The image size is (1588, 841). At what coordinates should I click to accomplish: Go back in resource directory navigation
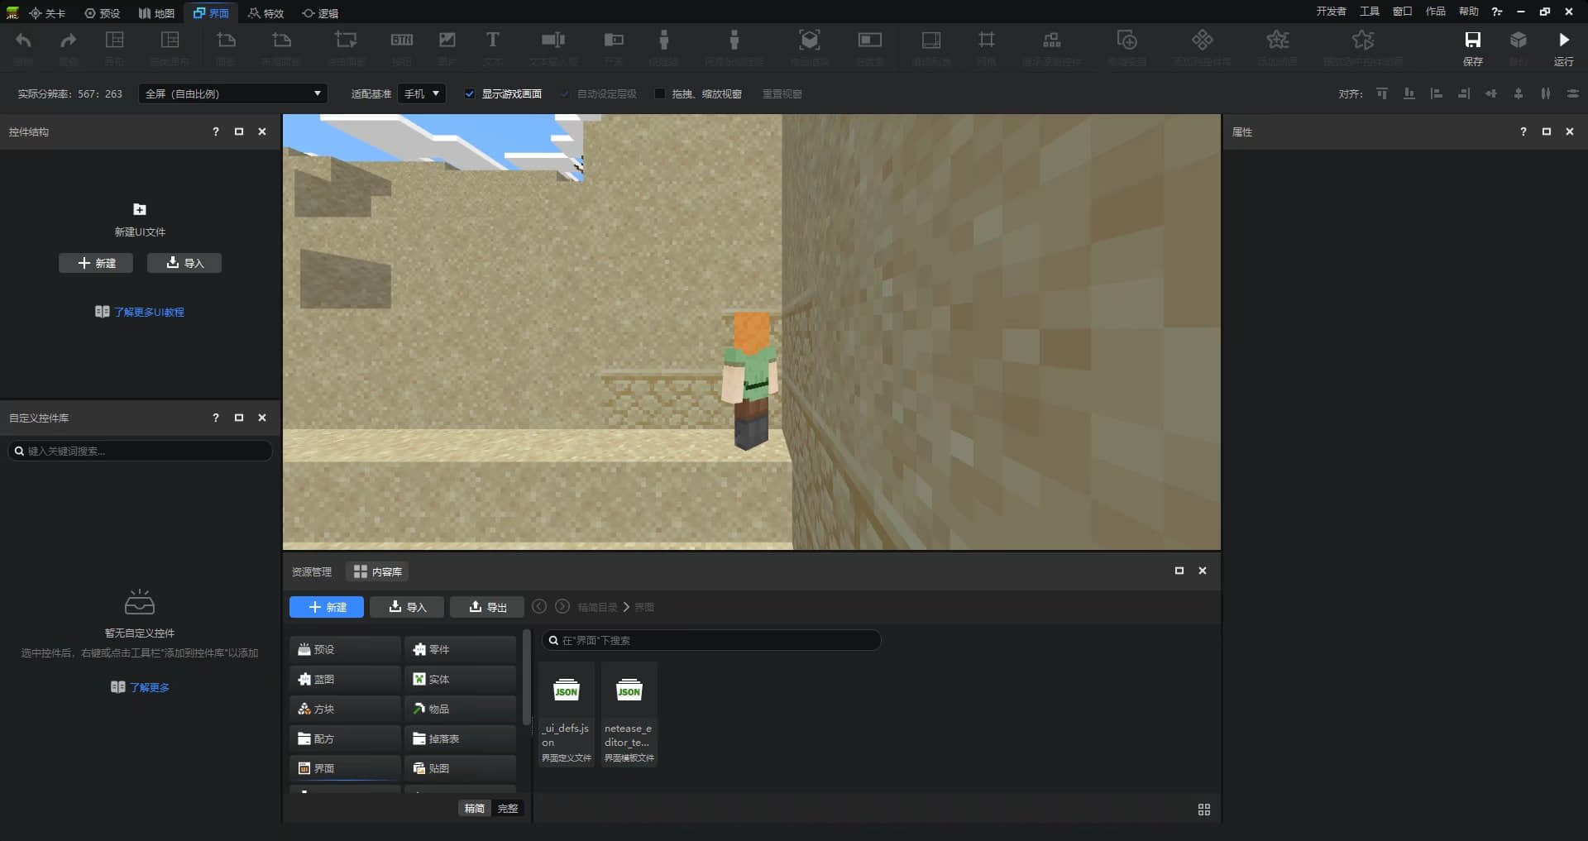tap(539, 606)
